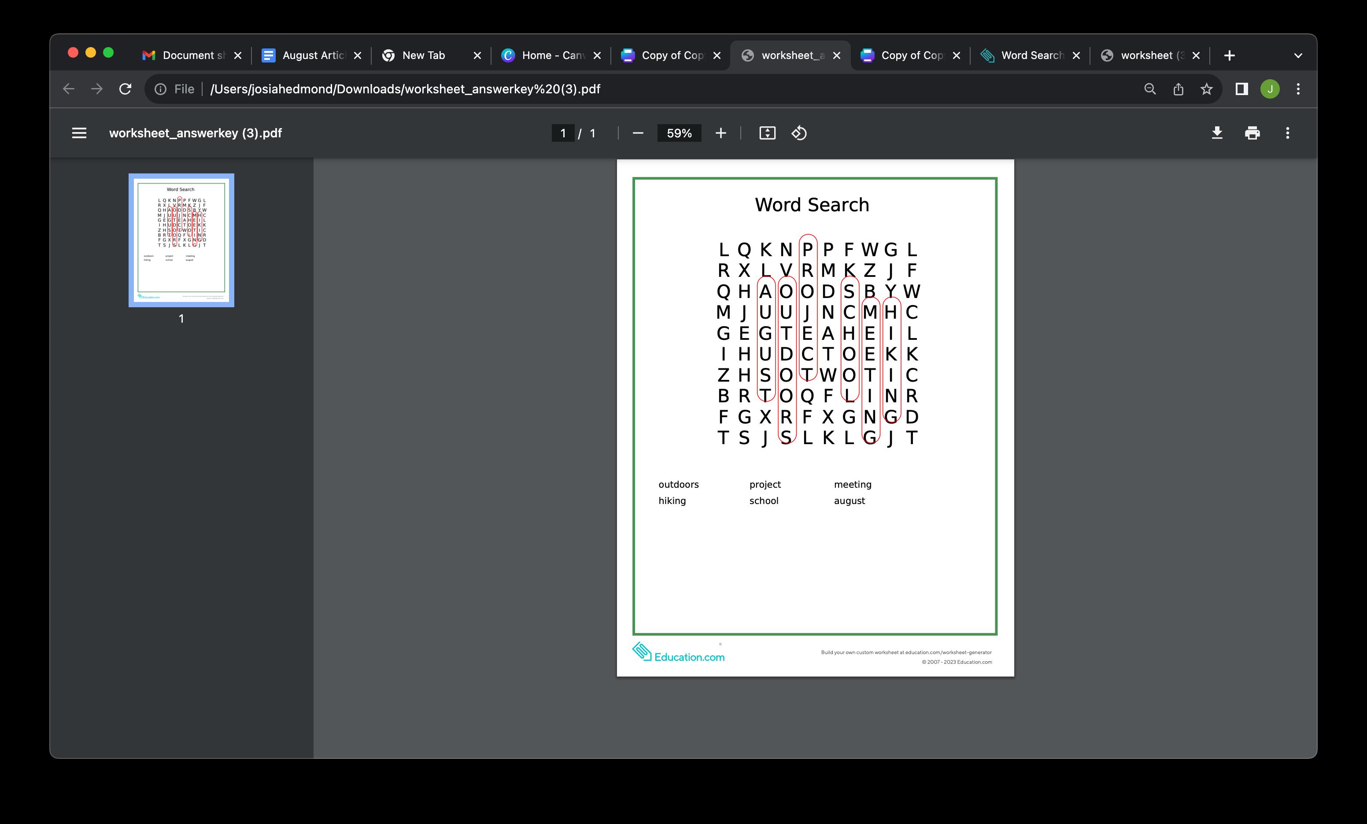Image resolution: width=1367 pixels, height=824 pixels.
Task: Click the page number input field
Action: (562, 133)
